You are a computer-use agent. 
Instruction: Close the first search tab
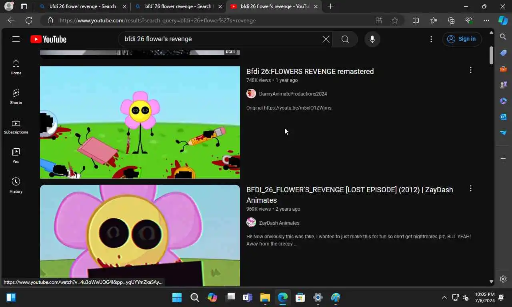[124, 6]
